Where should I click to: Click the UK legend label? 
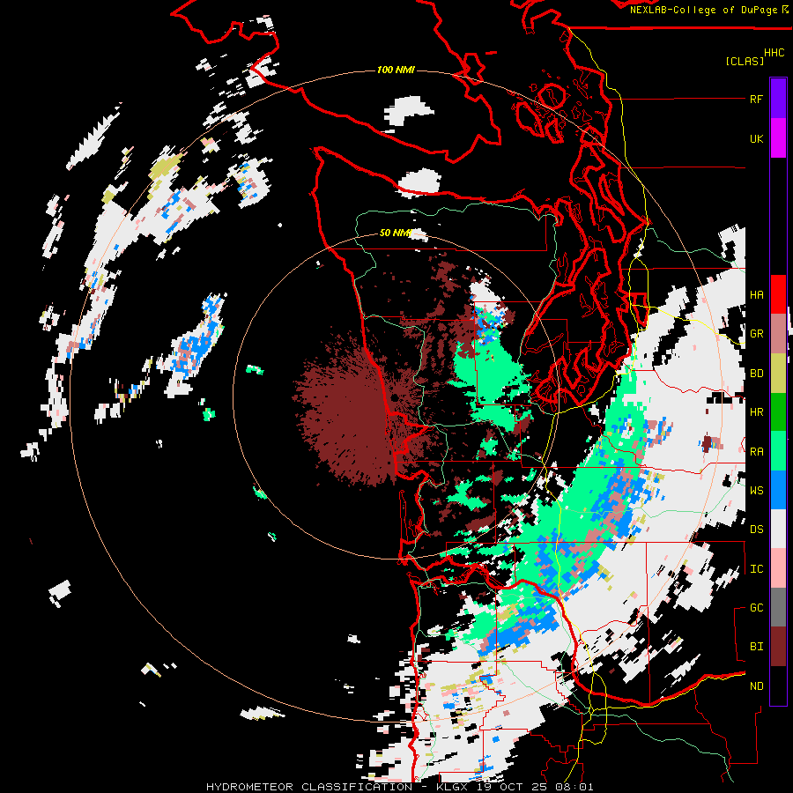tap(756, 138)
